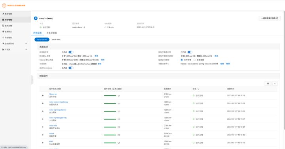
Task: Open 服务治理 in the sidebar menu
Action: pyautogui.click(x=15, y=26)
